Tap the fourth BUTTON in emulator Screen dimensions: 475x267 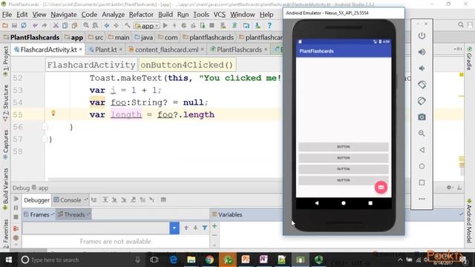coord(344,180)
